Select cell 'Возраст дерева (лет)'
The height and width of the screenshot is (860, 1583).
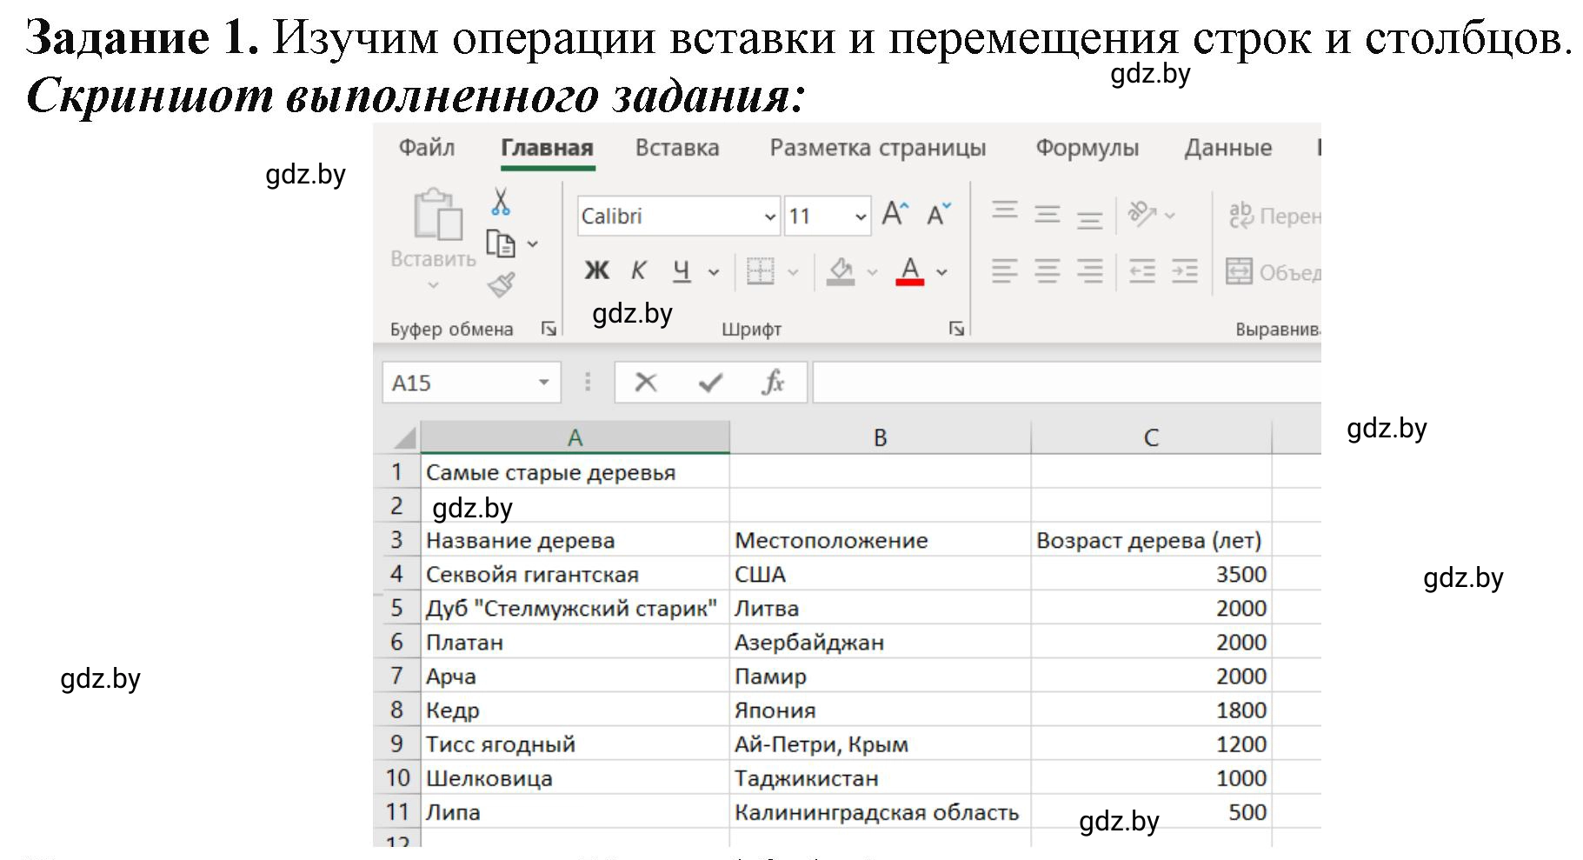pos(1151,540)
